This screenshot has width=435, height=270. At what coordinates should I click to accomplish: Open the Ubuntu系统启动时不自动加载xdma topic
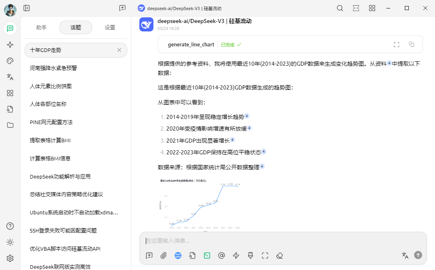pyautogui.click(x=76, y=212)
